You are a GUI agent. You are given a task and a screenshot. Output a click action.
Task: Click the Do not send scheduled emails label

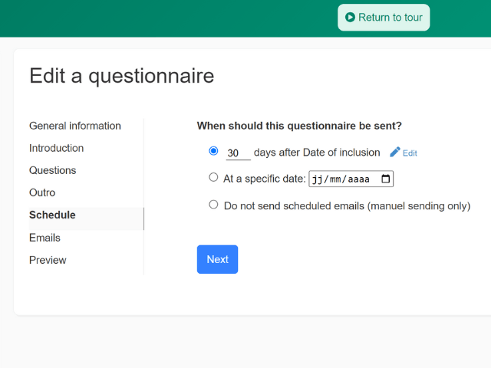[348, 206]
